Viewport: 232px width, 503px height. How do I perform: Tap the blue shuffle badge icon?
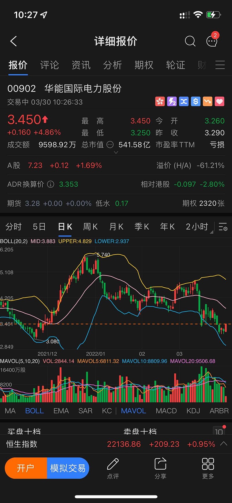(184, 102)
